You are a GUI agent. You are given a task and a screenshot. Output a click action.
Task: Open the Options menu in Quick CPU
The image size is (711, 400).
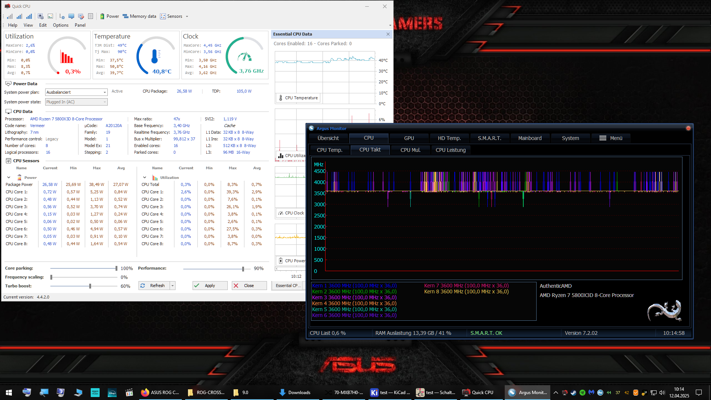pyautogui.click(x=60, y=25)
